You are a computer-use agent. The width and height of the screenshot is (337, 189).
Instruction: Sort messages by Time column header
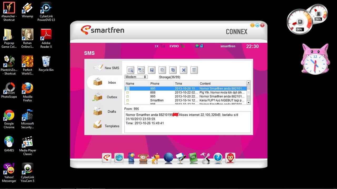tap(186, 83)
